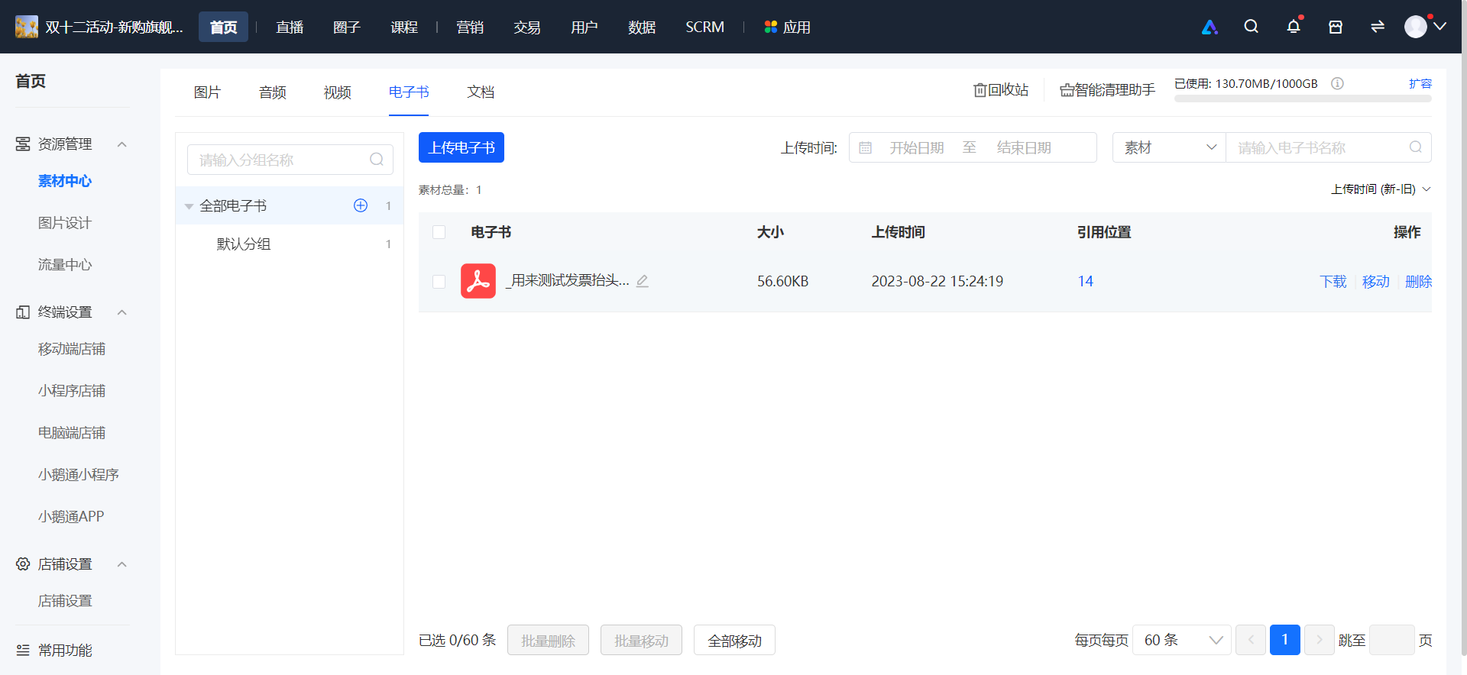Click the ebook name search field

click(x=1329, y=147)
